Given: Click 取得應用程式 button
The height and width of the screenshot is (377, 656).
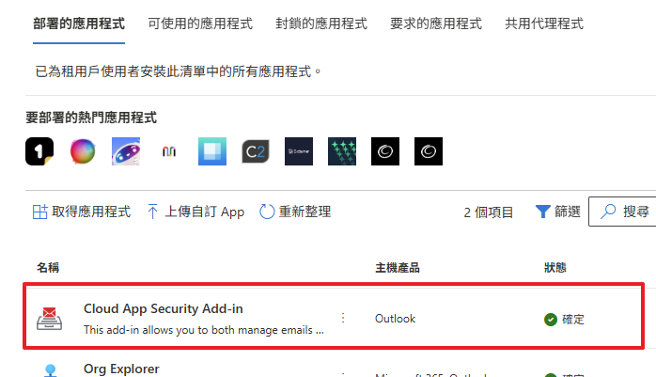Looking at the screenshot, I should pyautogui.click(x=82, y=212).
